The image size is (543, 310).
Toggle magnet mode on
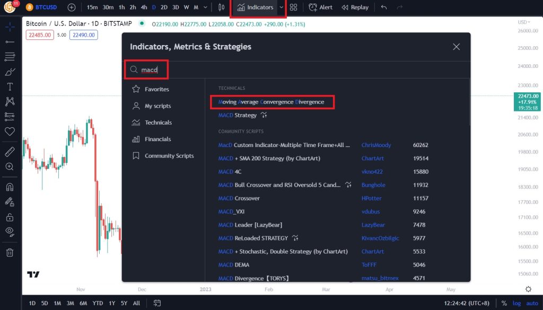click(x=10, y=187)
